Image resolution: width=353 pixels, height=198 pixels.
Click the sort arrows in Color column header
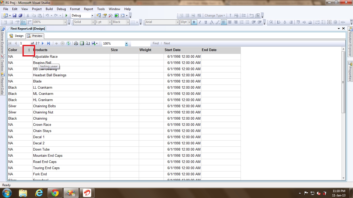click(x=29, y=50)
